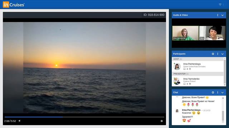Open Audio & Video panel options menu
229x128 pixels.
[x=218, y=15]
